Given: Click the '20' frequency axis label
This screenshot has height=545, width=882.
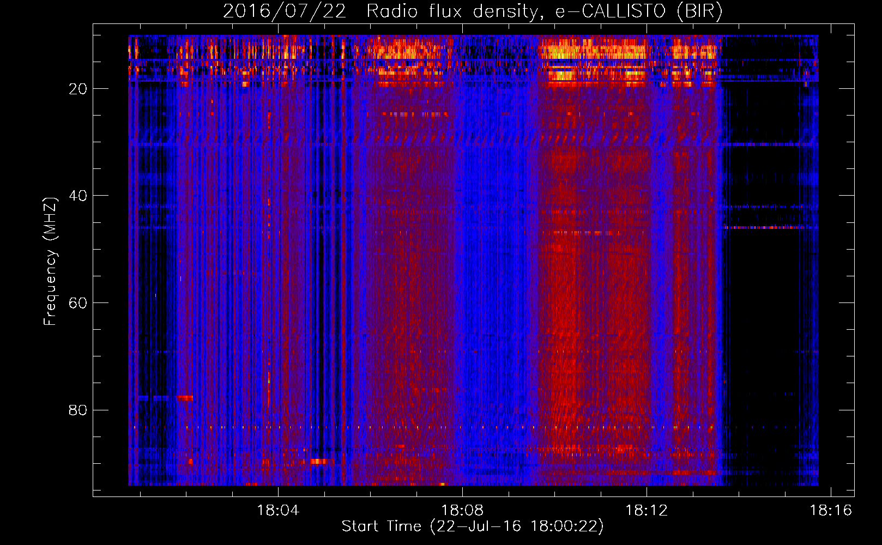Looking at the screenshot, I should tap(78, 89).
